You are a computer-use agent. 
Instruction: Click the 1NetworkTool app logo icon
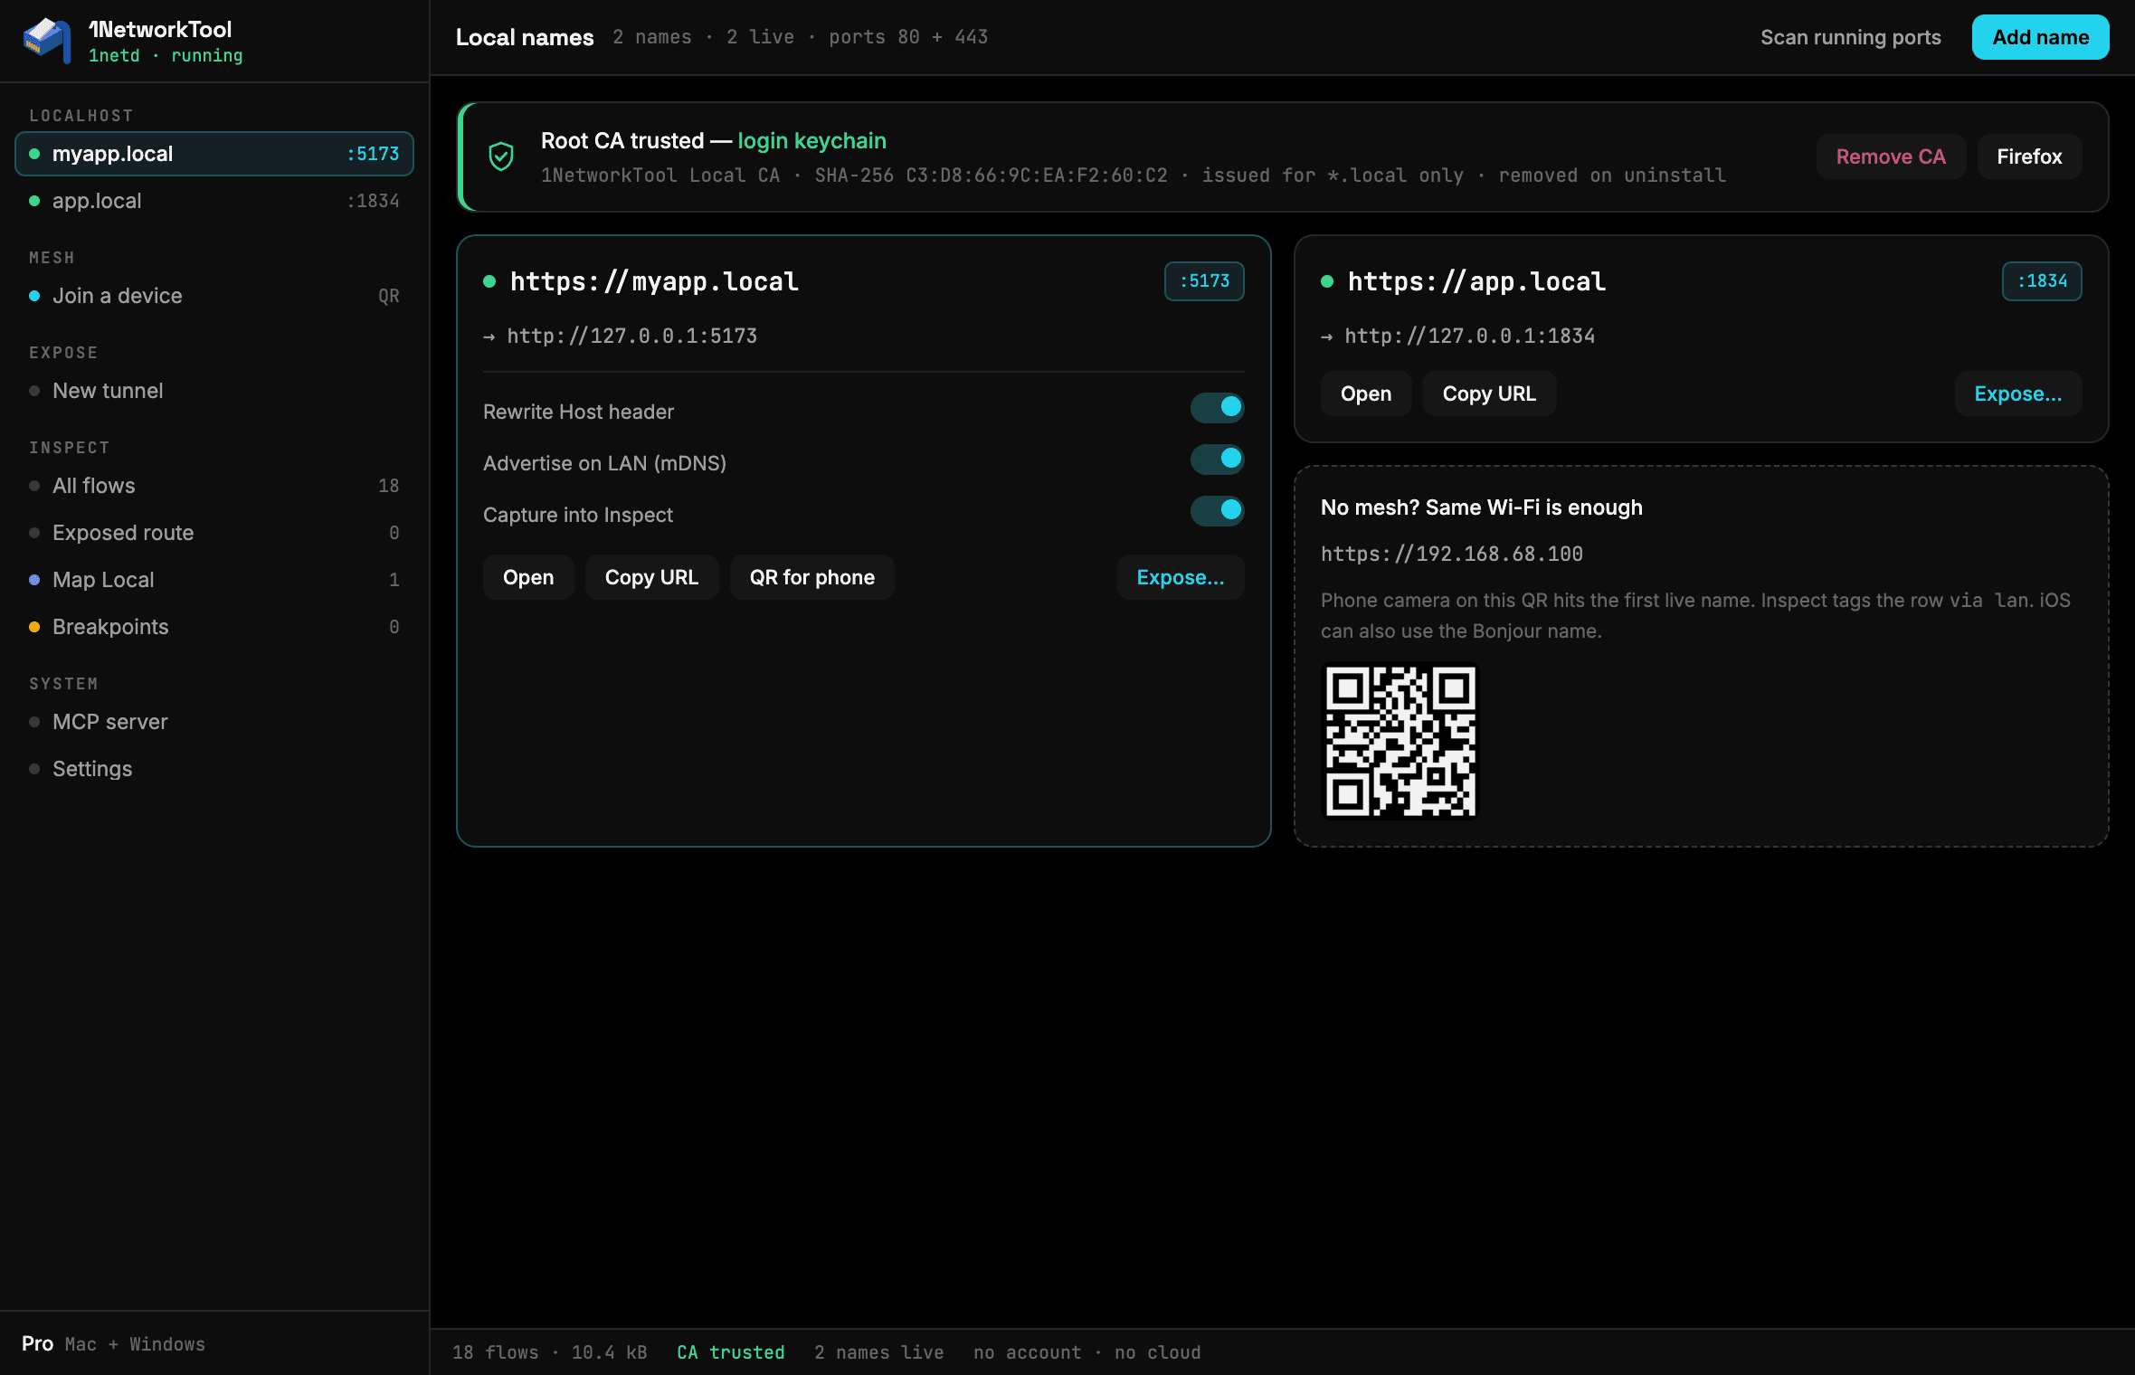pyautogui.click(x=47, y=40)
